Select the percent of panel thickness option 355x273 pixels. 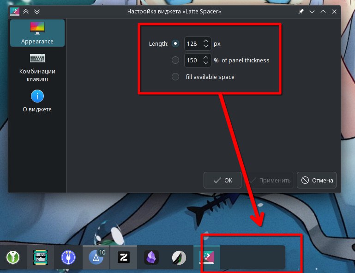[x=175, y=60]
